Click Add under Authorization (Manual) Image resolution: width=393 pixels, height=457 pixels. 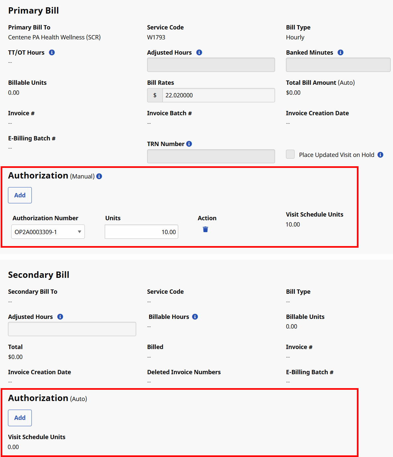[x=20, y=195]
